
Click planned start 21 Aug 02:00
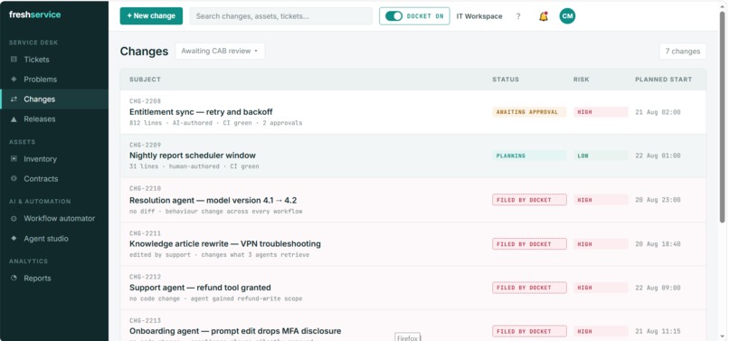pyautogui.click(x=658, y=112)
